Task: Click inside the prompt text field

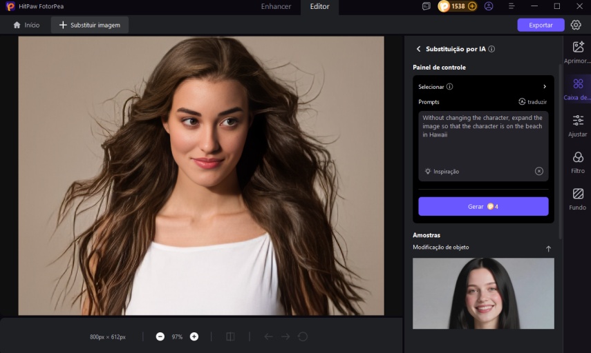Action: pyautogui.click(x=482, y=138)
